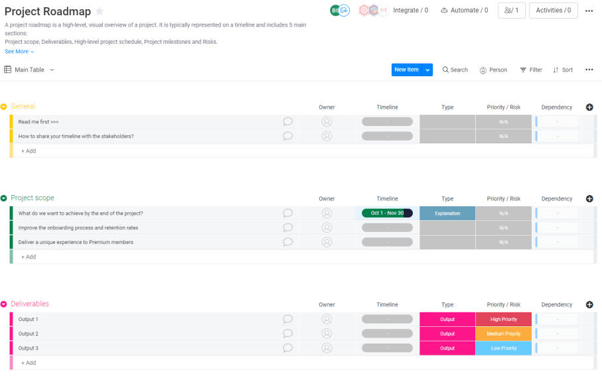
Task: Collapse the Project scope group
Action: 4,198
